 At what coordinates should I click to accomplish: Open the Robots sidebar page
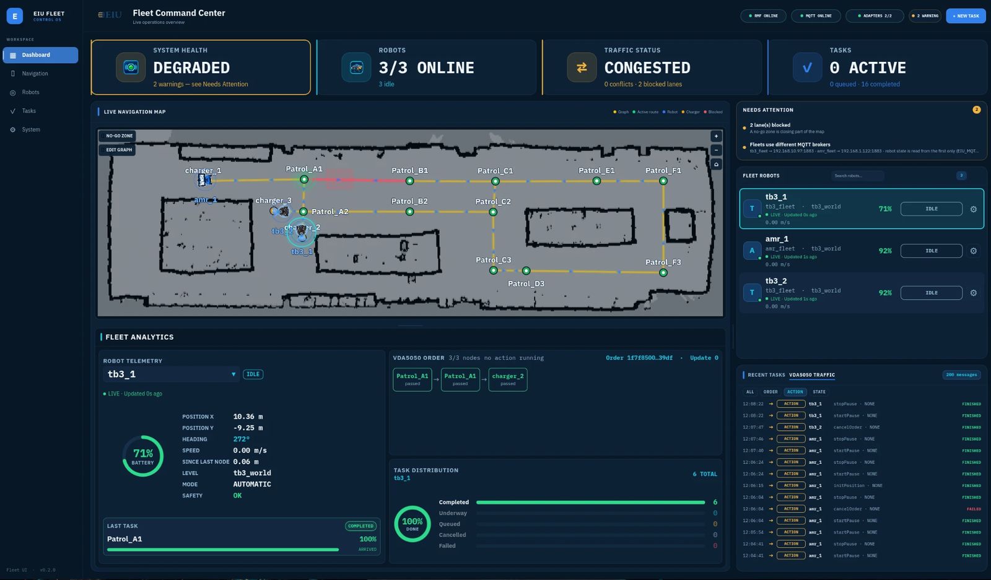(40, 92)
